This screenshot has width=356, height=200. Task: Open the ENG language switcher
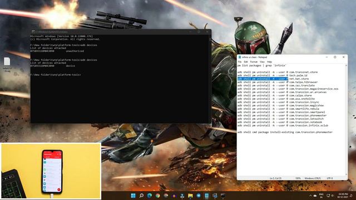(x=322, y=196)
